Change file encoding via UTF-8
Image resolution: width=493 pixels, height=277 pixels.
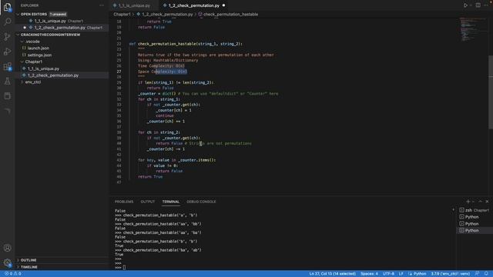(x=388, y=274)
